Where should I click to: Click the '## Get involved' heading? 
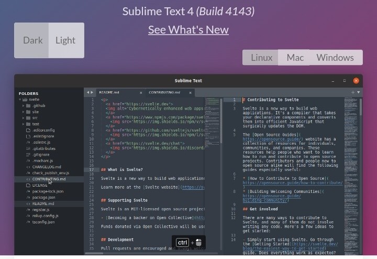click(x=260, y=209)
